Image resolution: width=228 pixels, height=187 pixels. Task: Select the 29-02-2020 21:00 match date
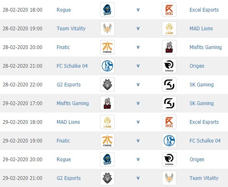tap(22, 178)
